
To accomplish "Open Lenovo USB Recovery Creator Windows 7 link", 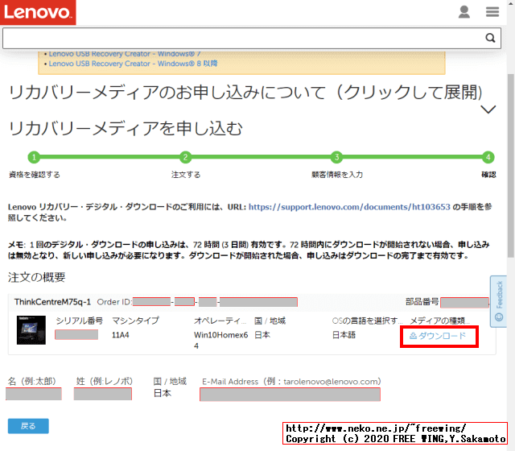I will pyautogui.click(x=125, y=54).
